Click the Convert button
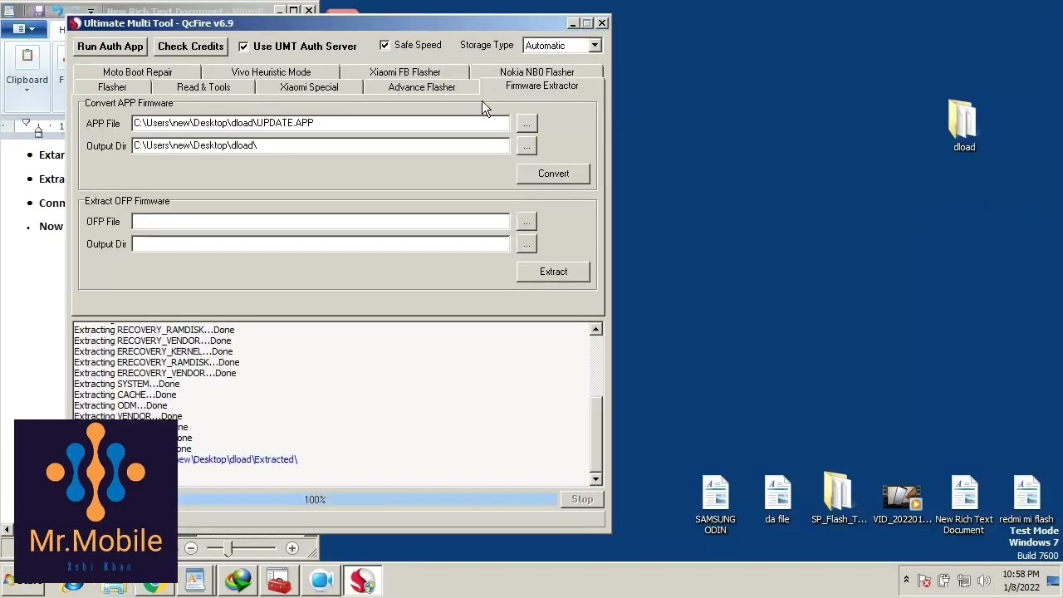This screenshot has width=1063, height=598. (x=553, y=174)
